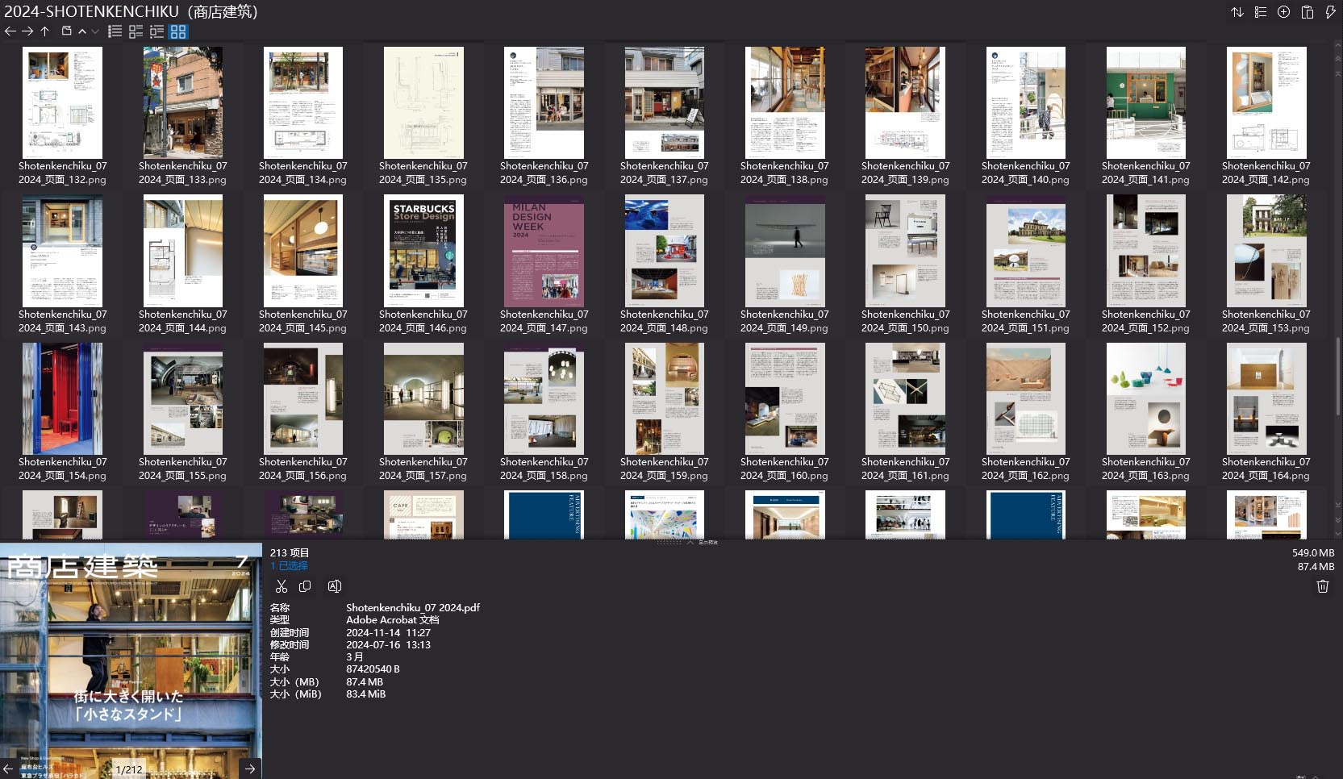1343x779 pixels.
Task: Select thumbnail 页面_139.png
Action: (x=905, y=102)
